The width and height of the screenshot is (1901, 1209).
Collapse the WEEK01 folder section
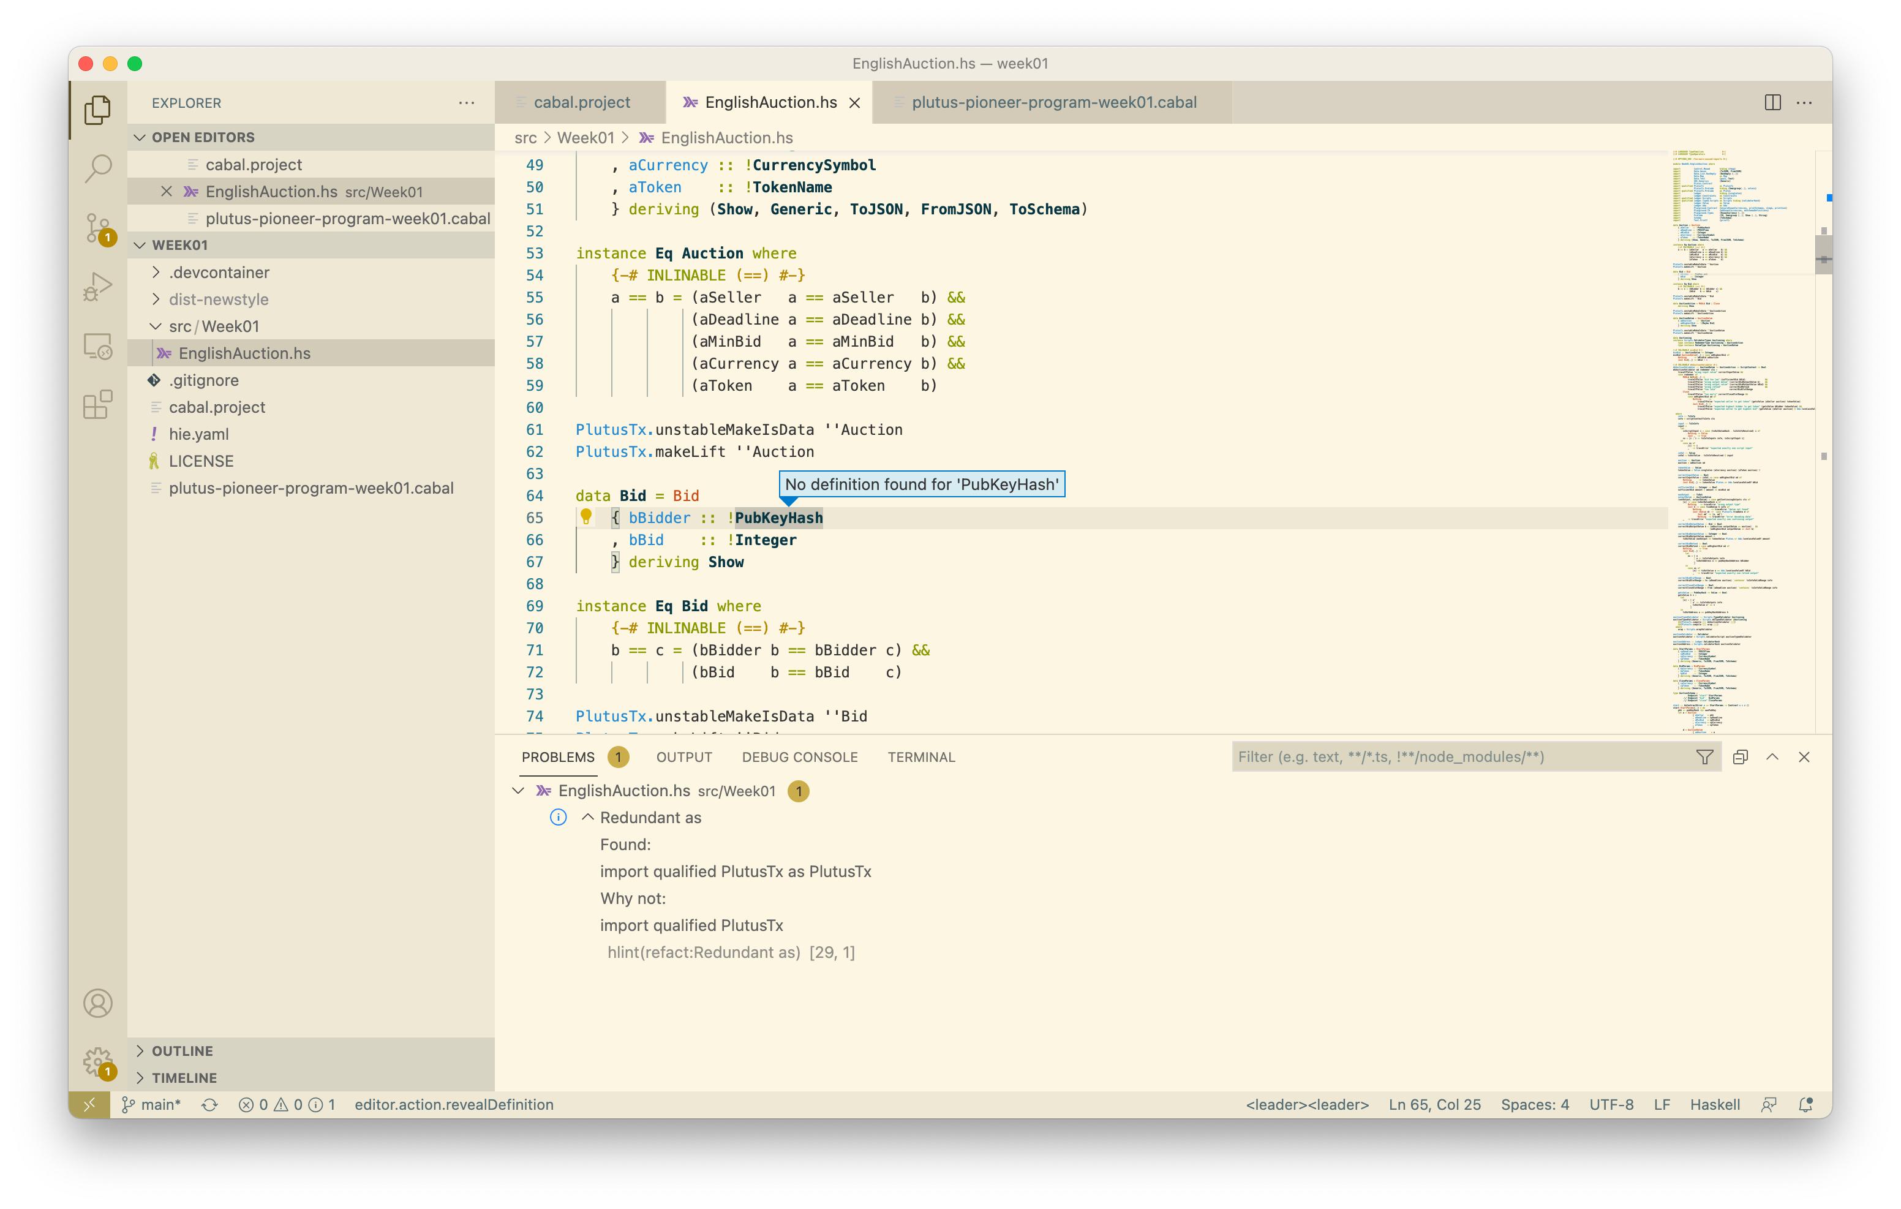140,245
